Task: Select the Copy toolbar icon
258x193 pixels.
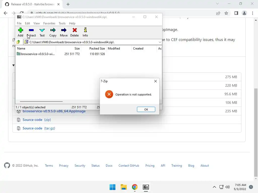Action: [53, 30]
